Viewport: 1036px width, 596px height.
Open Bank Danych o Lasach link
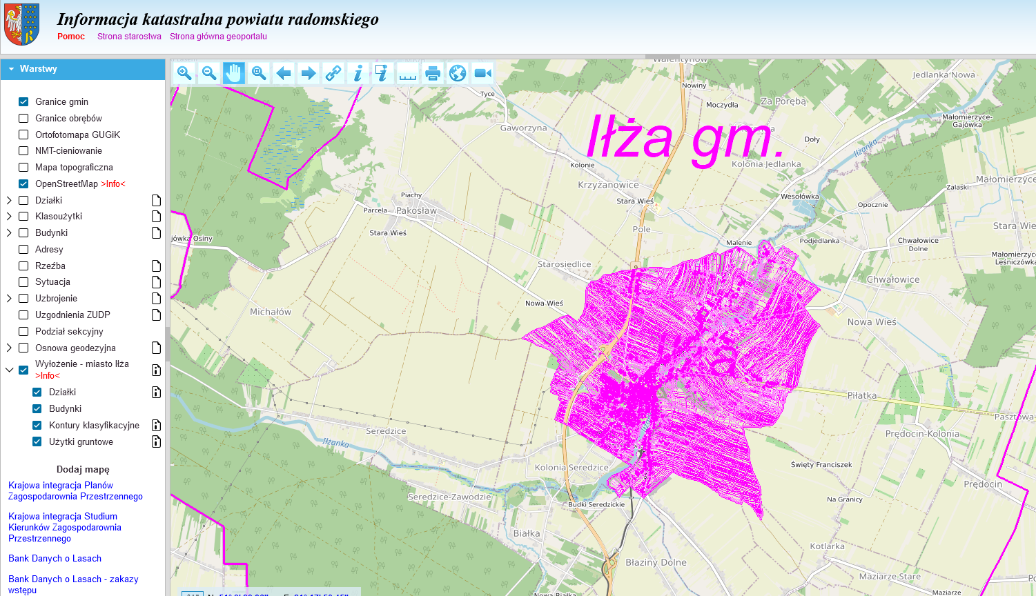[x=55, y=558]
